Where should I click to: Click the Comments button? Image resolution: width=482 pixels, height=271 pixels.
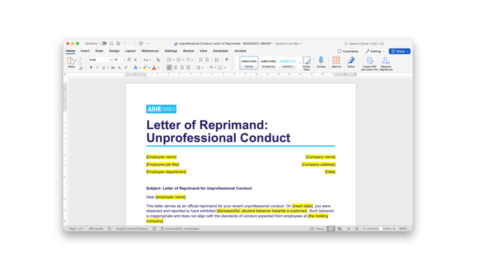348,51
